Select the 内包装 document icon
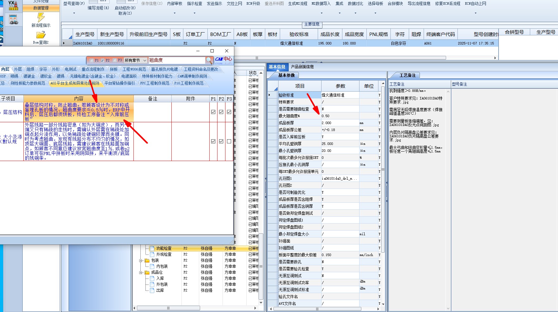 point(152,267)
